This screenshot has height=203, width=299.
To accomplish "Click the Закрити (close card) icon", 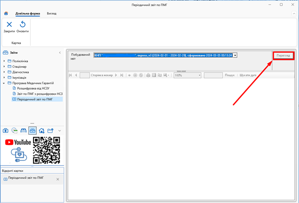I will coord(9,24).
